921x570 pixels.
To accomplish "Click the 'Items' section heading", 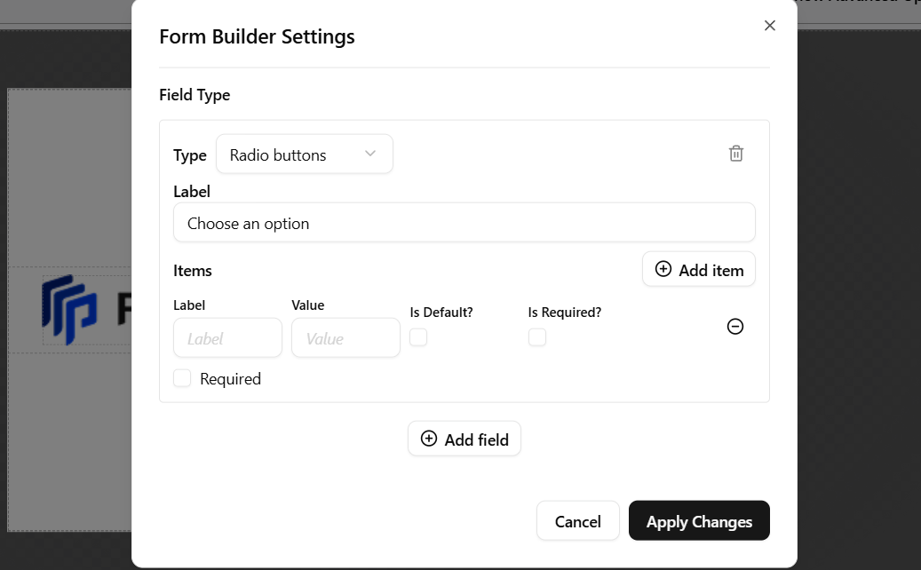I will (x=193, y=271).
